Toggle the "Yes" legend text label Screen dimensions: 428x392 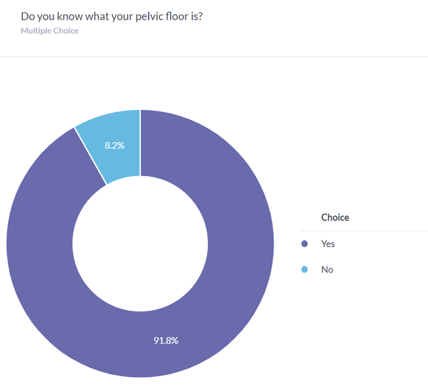coord(328,244)
